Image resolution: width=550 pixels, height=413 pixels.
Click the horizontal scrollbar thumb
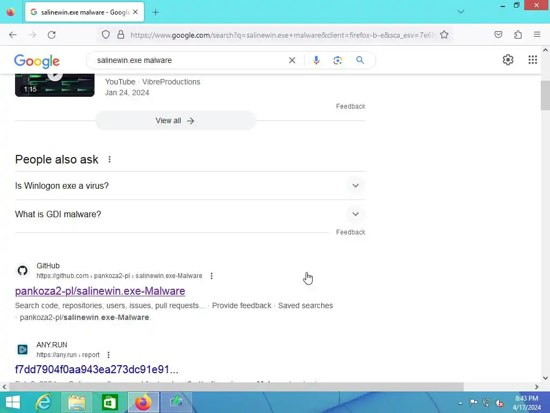pyautogui.click(x=236, y=387)
